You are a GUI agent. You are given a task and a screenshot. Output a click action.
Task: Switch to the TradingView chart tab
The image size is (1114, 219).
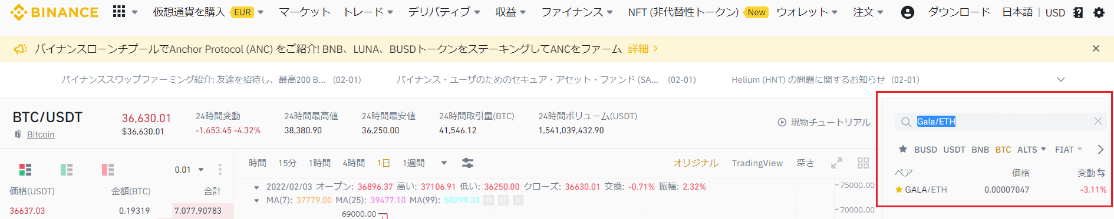coord(757,163)
